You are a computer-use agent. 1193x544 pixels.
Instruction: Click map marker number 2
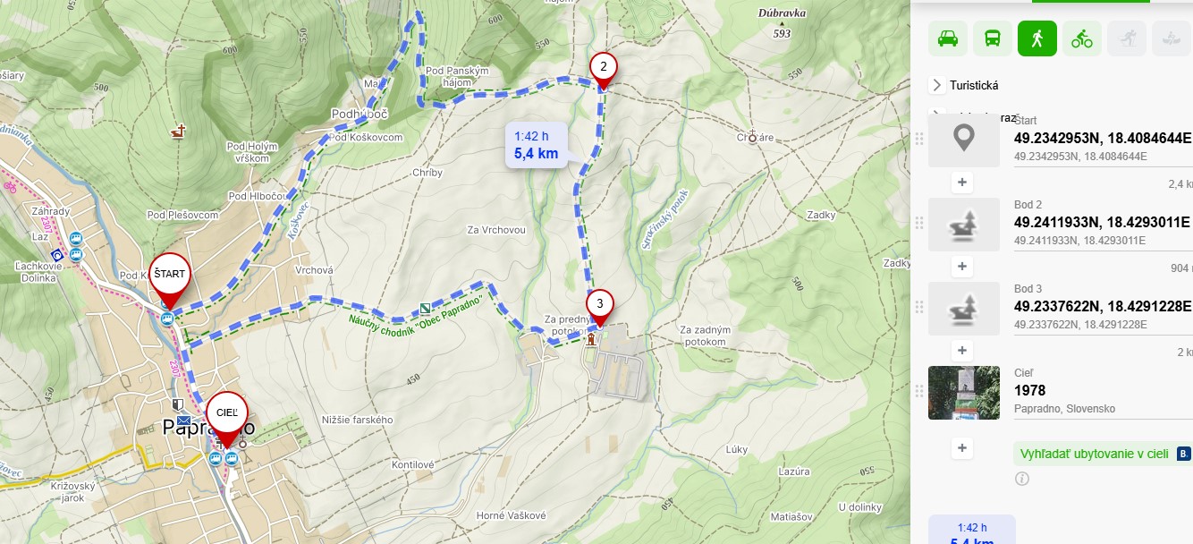click(604, 67)
